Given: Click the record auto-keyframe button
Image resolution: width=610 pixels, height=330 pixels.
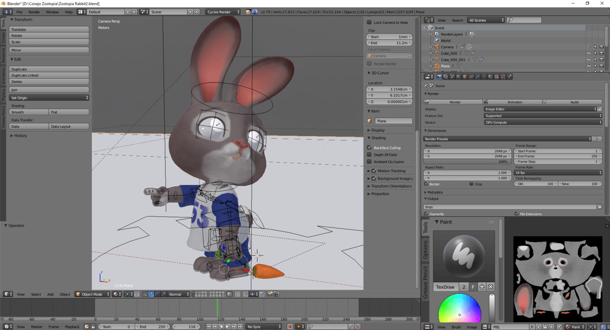Looking at the screenshot, I should (290, 327).
